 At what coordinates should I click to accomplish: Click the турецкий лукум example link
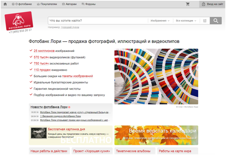click(x=70, y=27)
